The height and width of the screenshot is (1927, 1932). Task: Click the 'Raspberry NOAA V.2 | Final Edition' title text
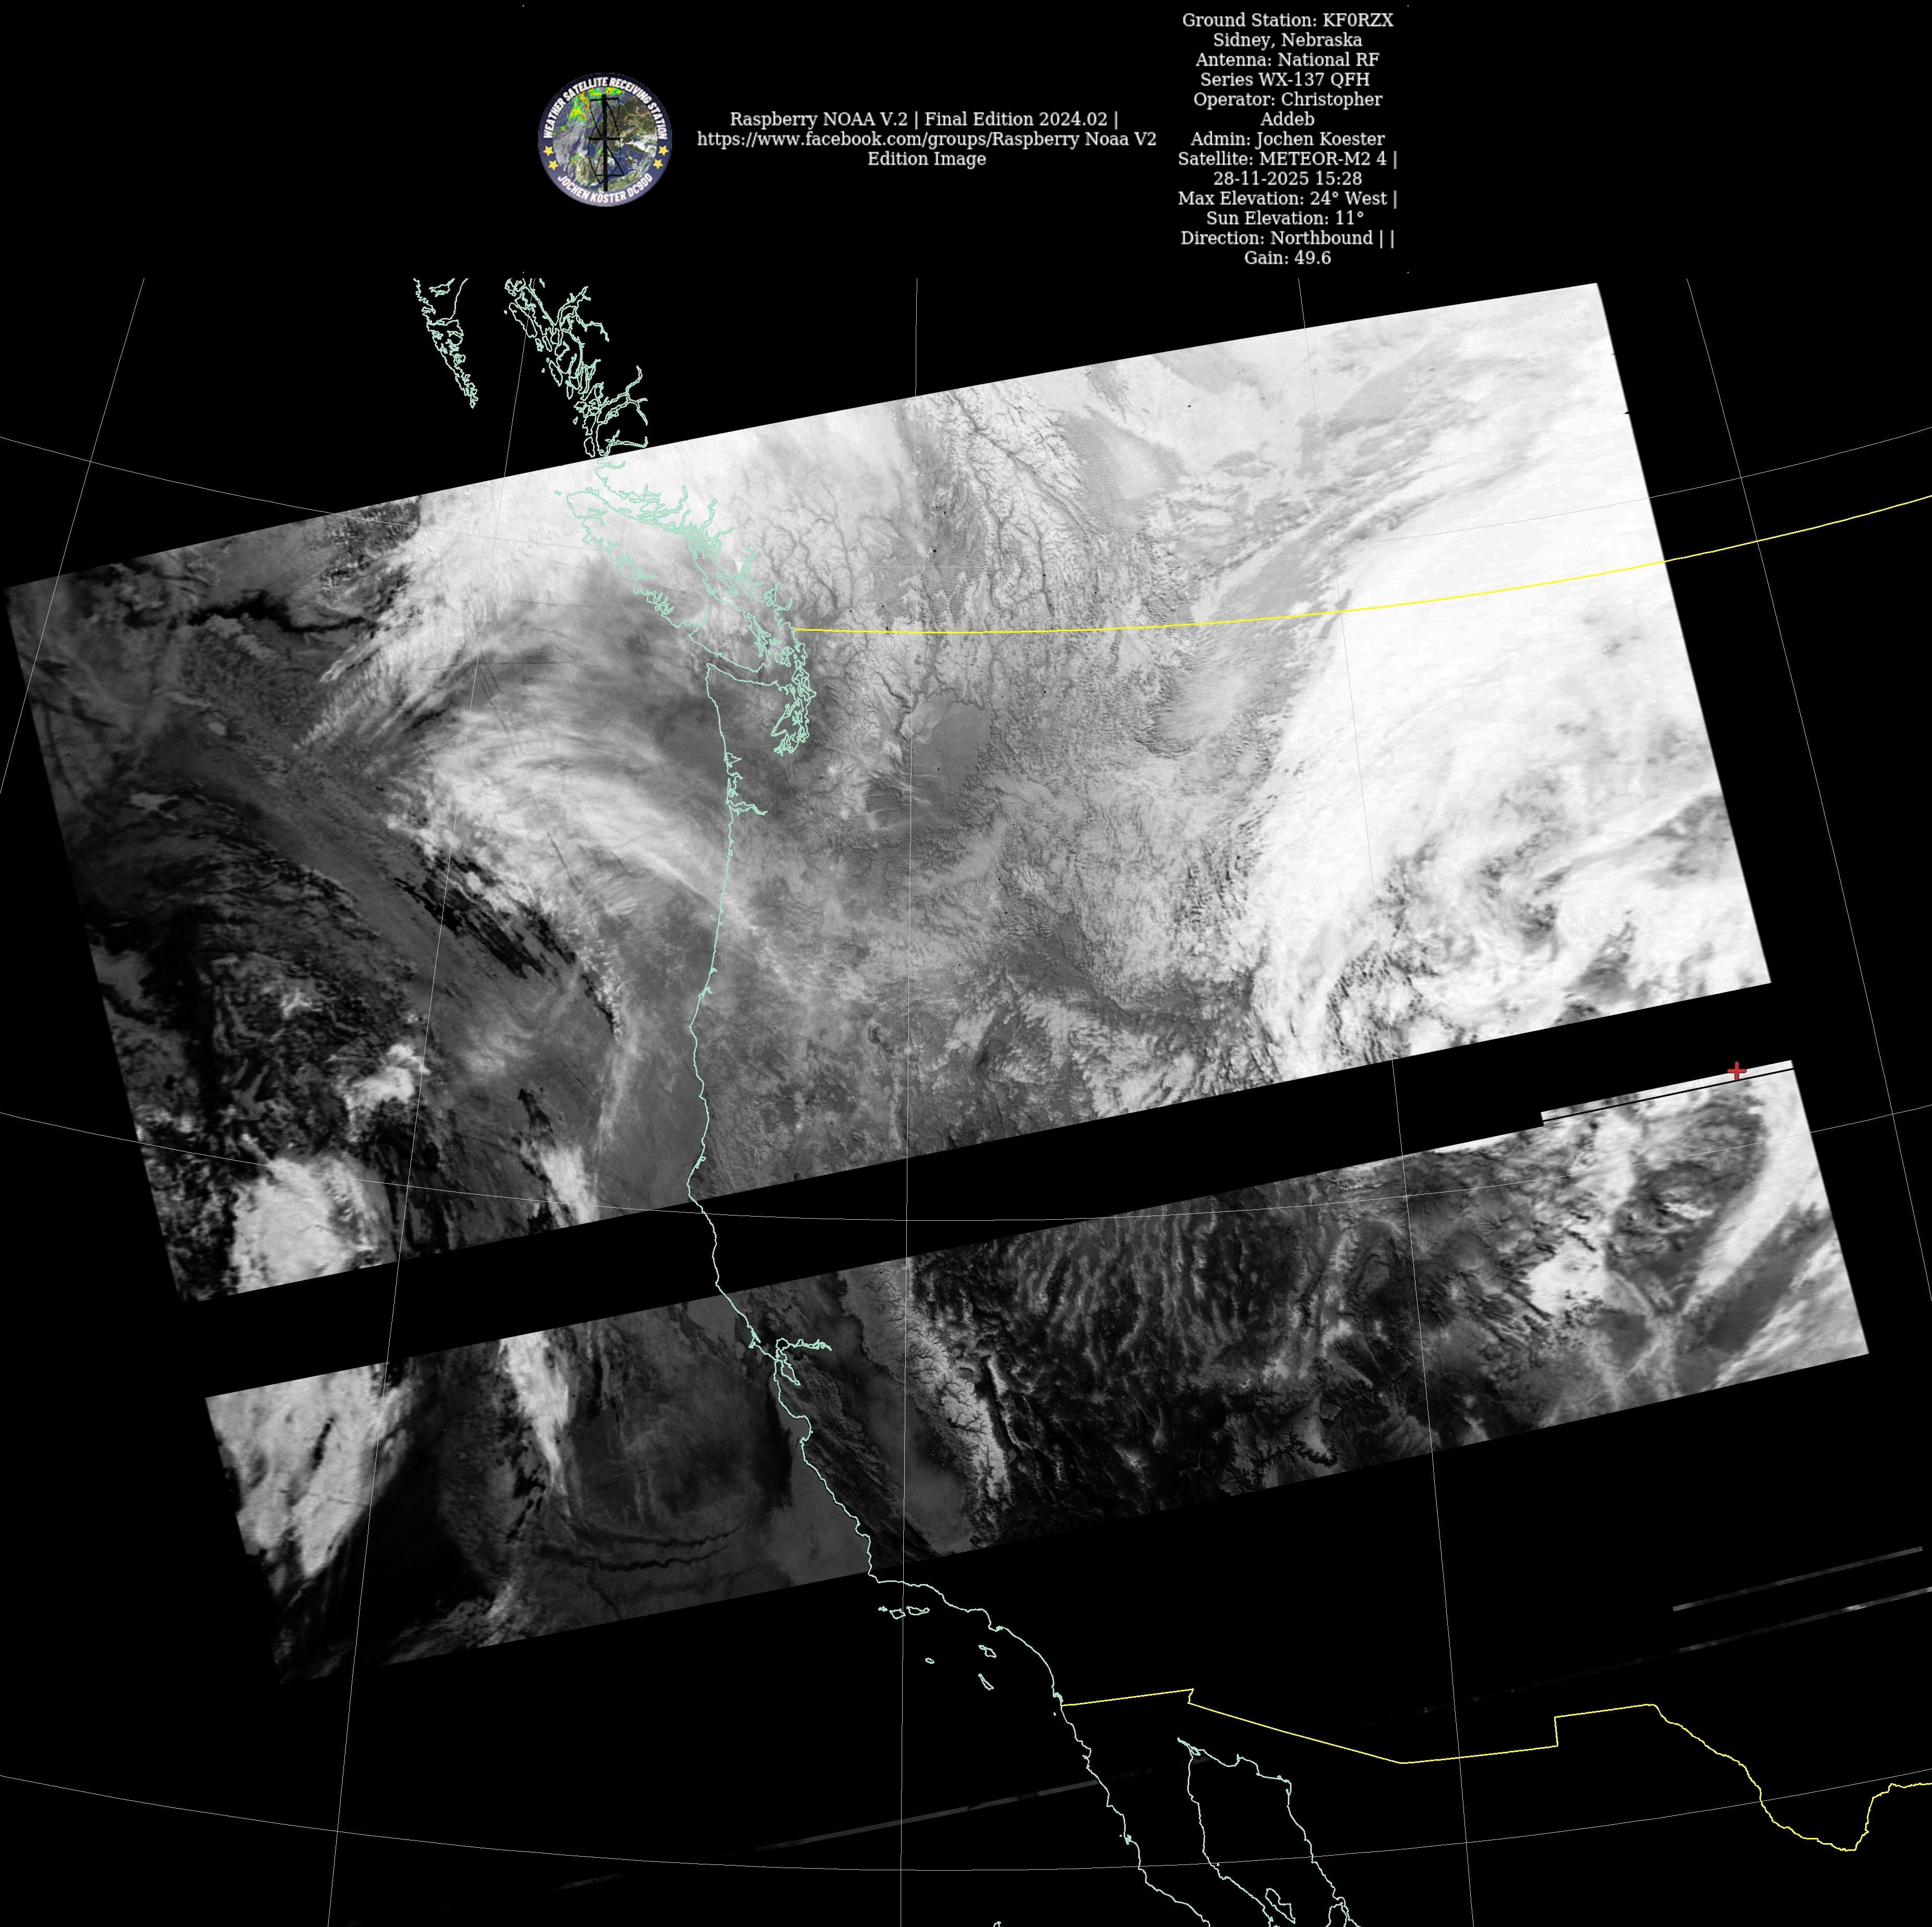coord(924,119)
